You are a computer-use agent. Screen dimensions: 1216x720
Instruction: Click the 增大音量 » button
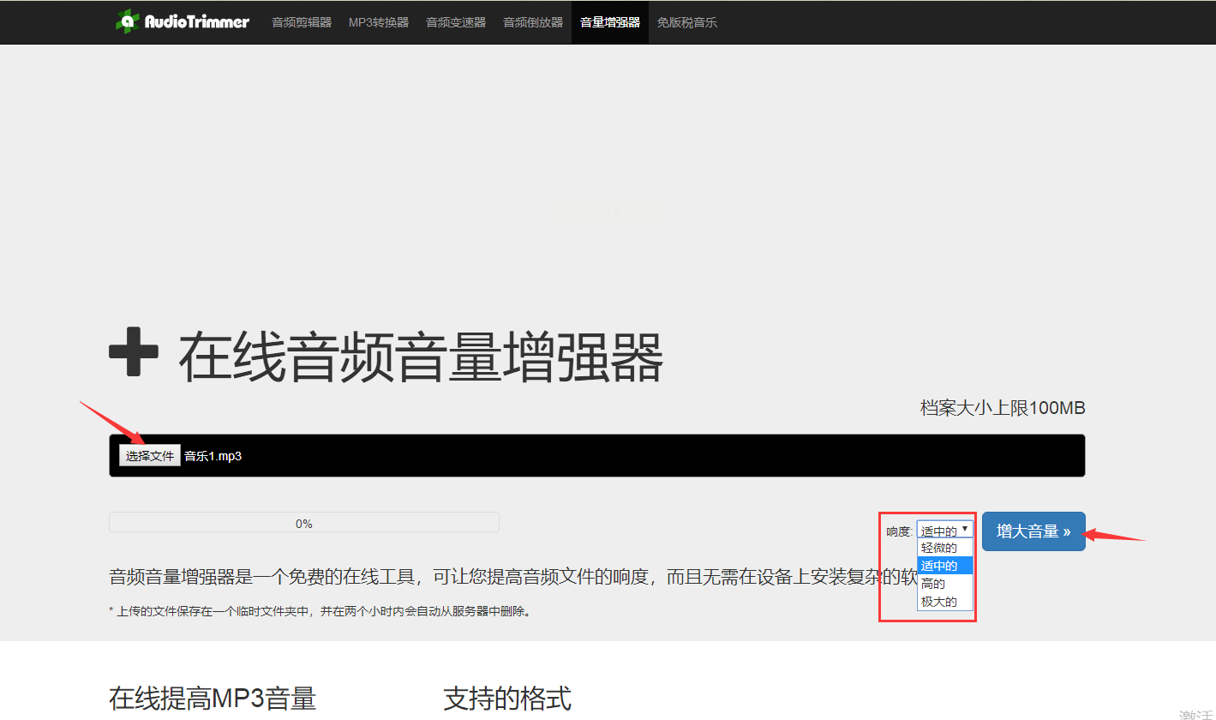(1033, 531)
